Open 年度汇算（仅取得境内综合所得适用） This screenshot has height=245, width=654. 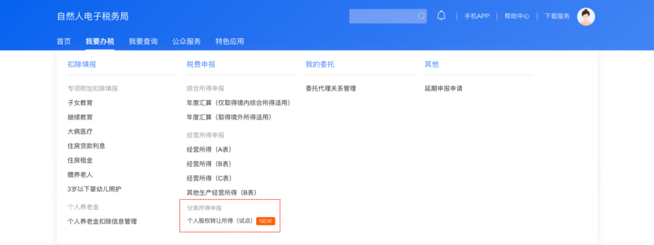point(239,103)
